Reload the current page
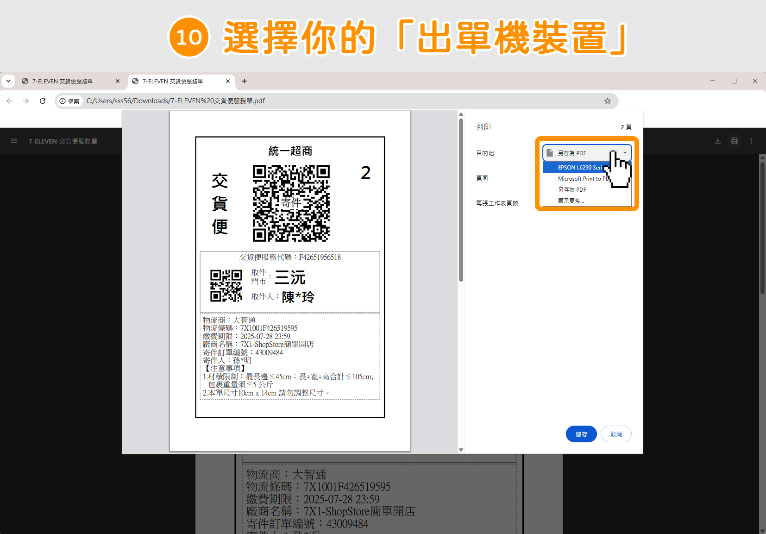This screenshot has width=766, height=534. pyautogui.click(x=43, y=101)
